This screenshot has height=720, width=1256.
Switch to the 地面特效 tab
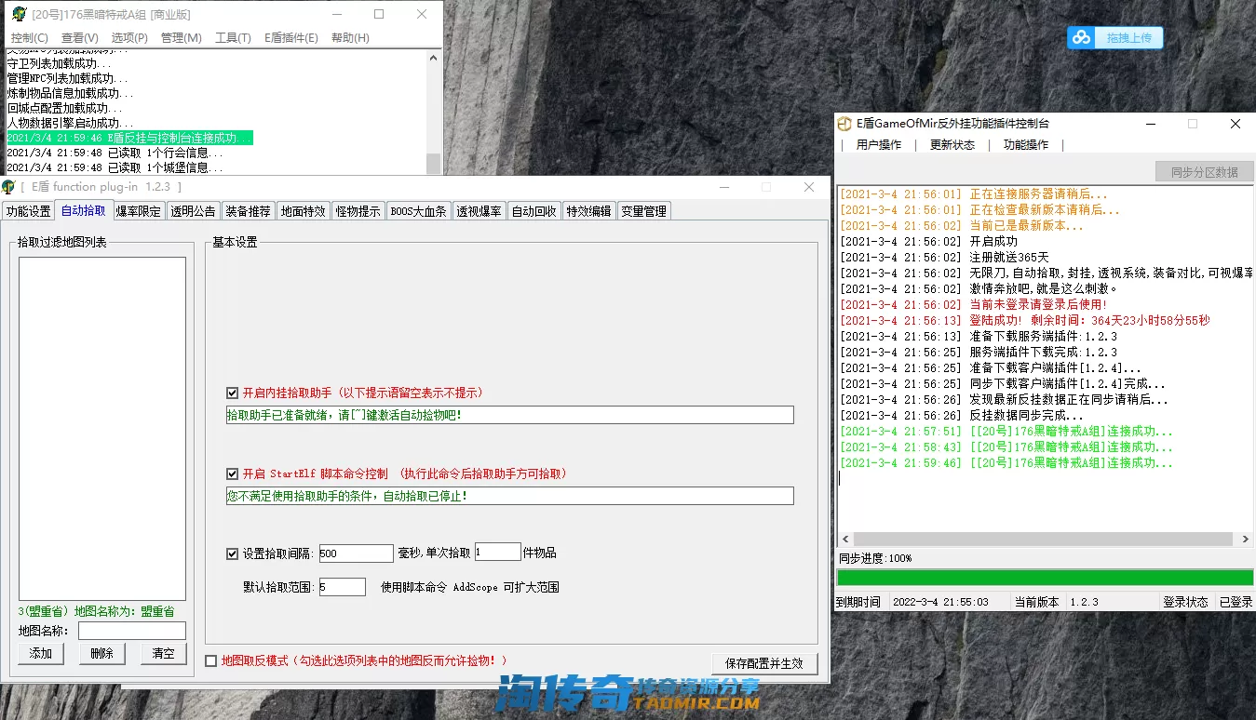(304, 211)
